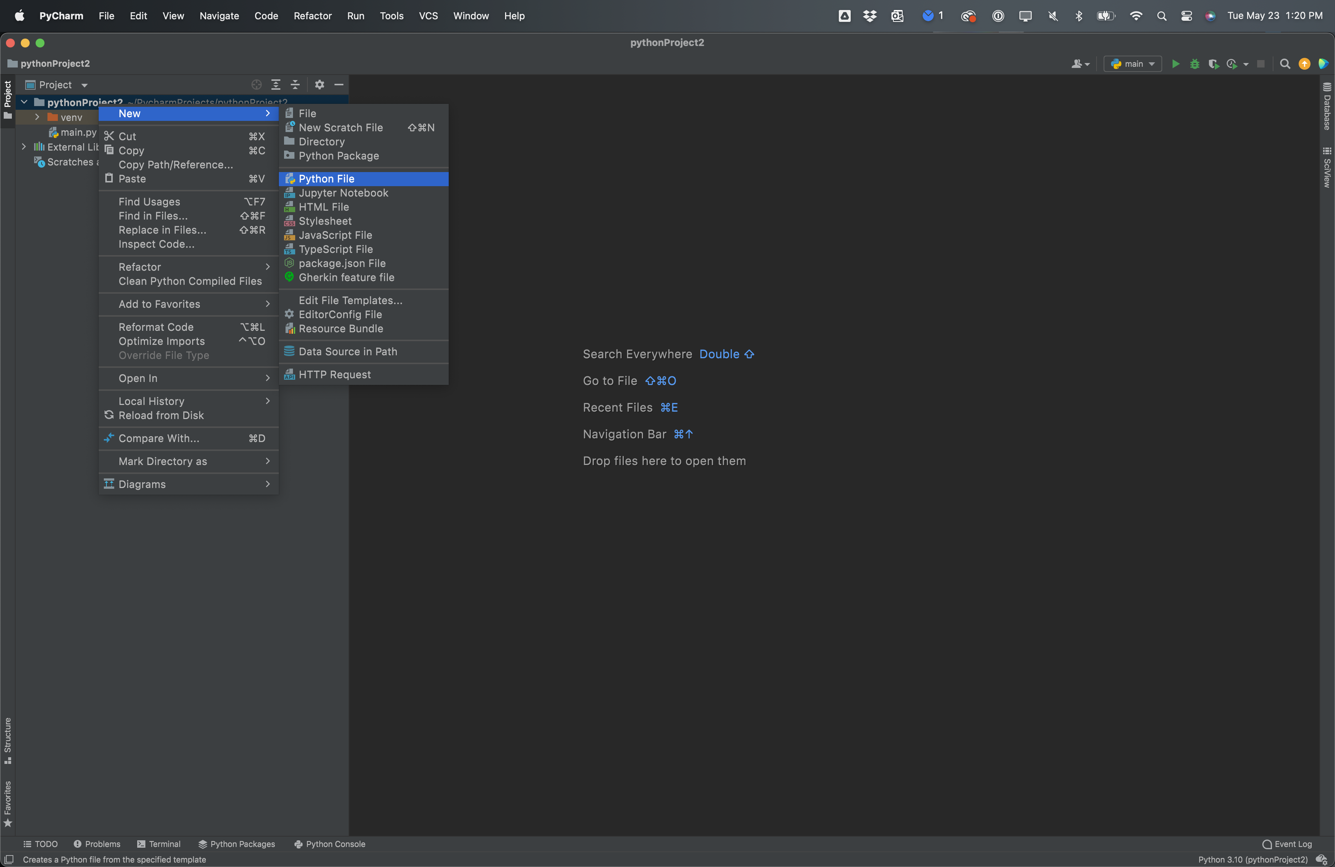Collapse the pythonProject2 root tree node
Viewport: 1335px width, 867px height.
[24, 102]
